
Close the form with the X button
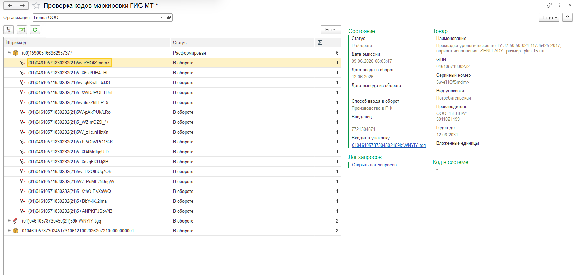(x=570, y=5)
